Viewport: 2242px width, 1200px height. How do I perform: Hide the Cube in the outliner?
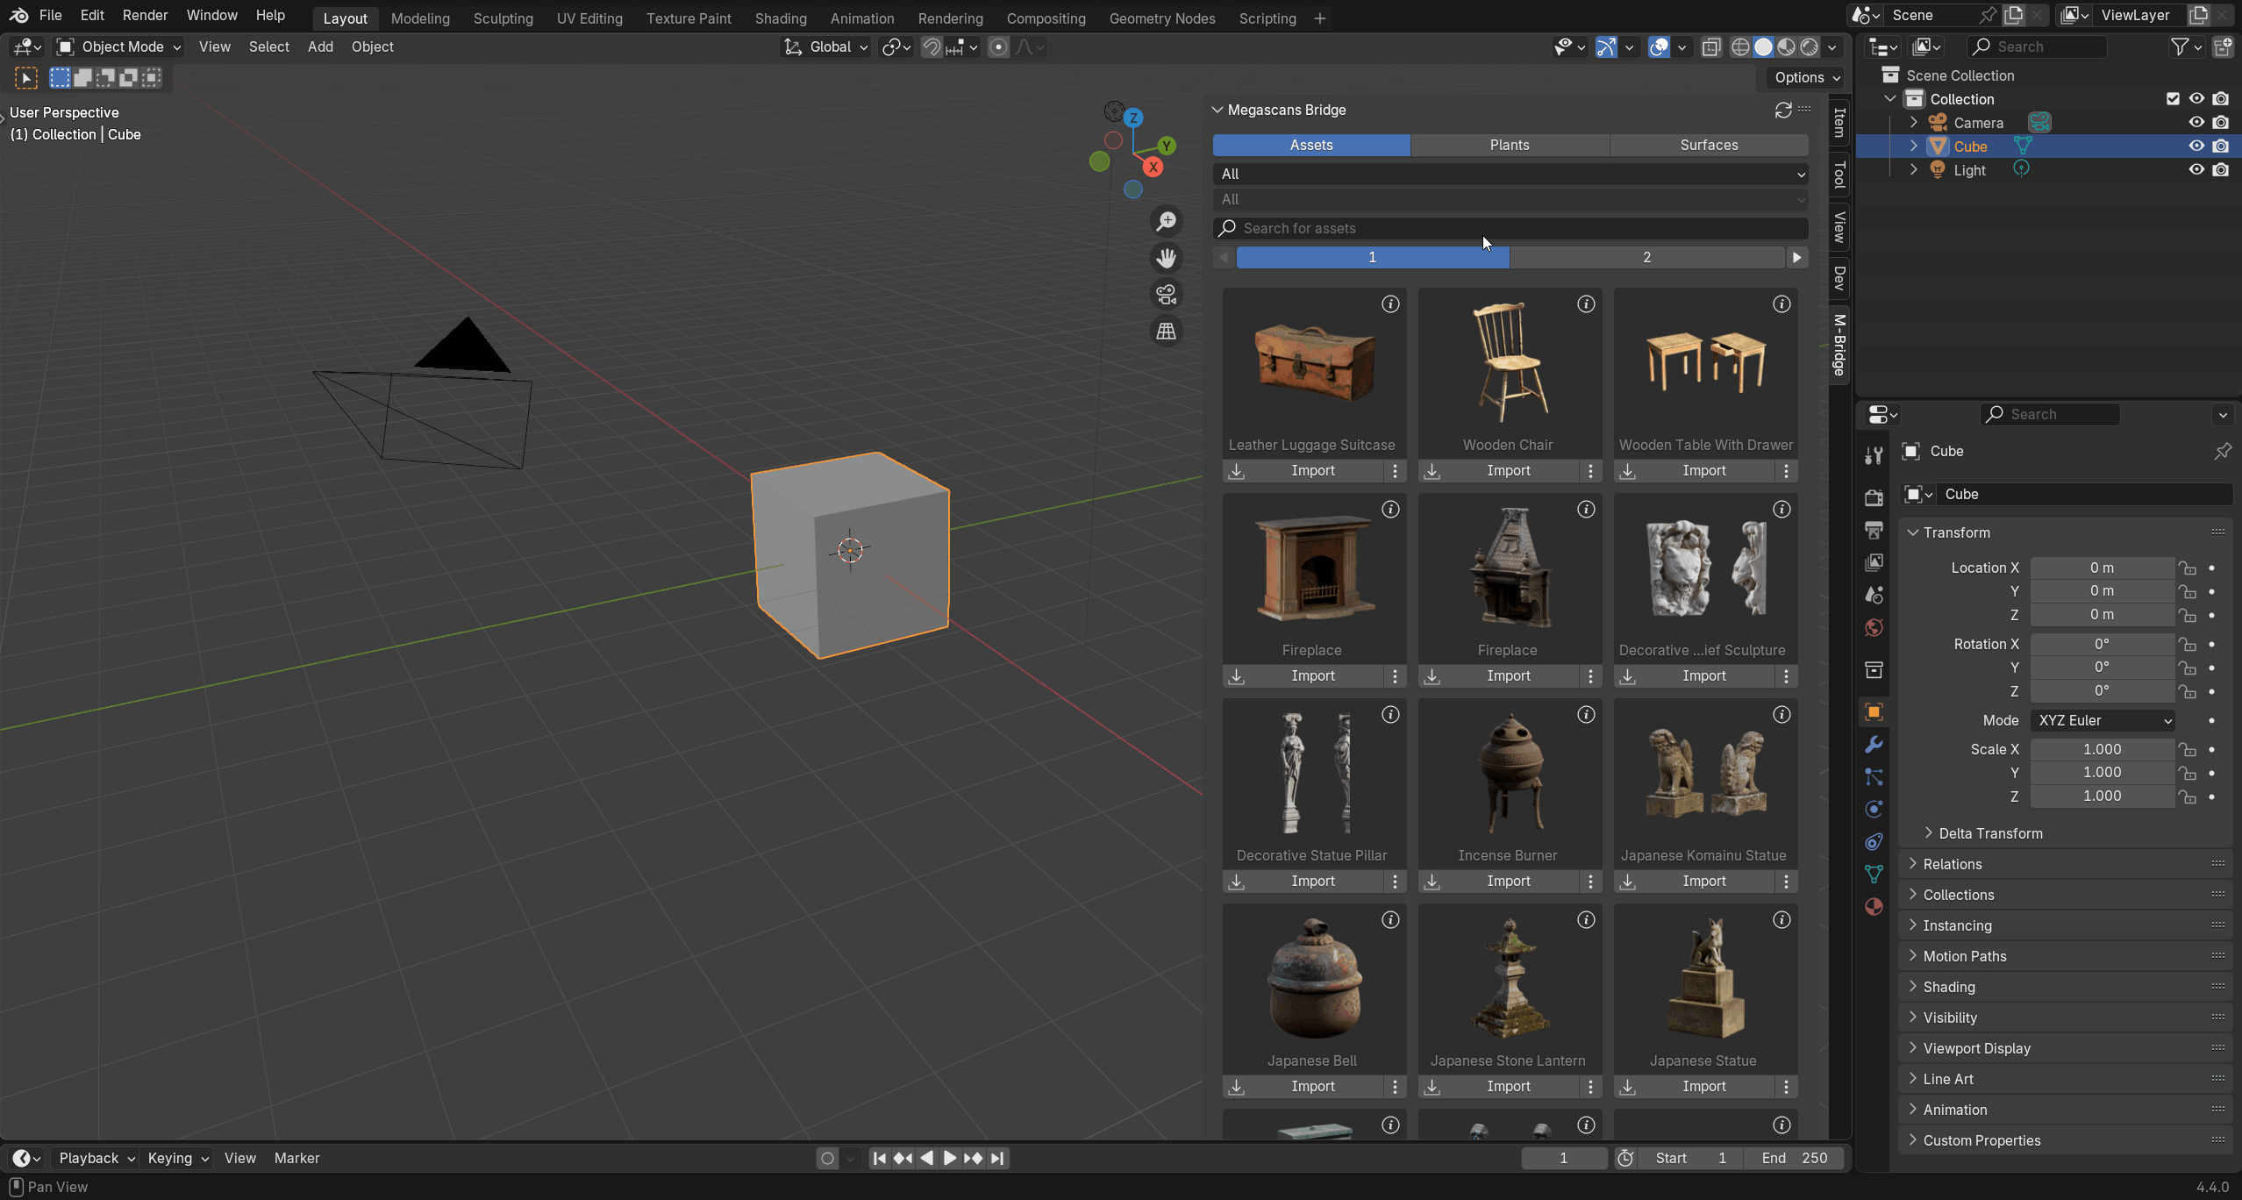coord(2196,146)
